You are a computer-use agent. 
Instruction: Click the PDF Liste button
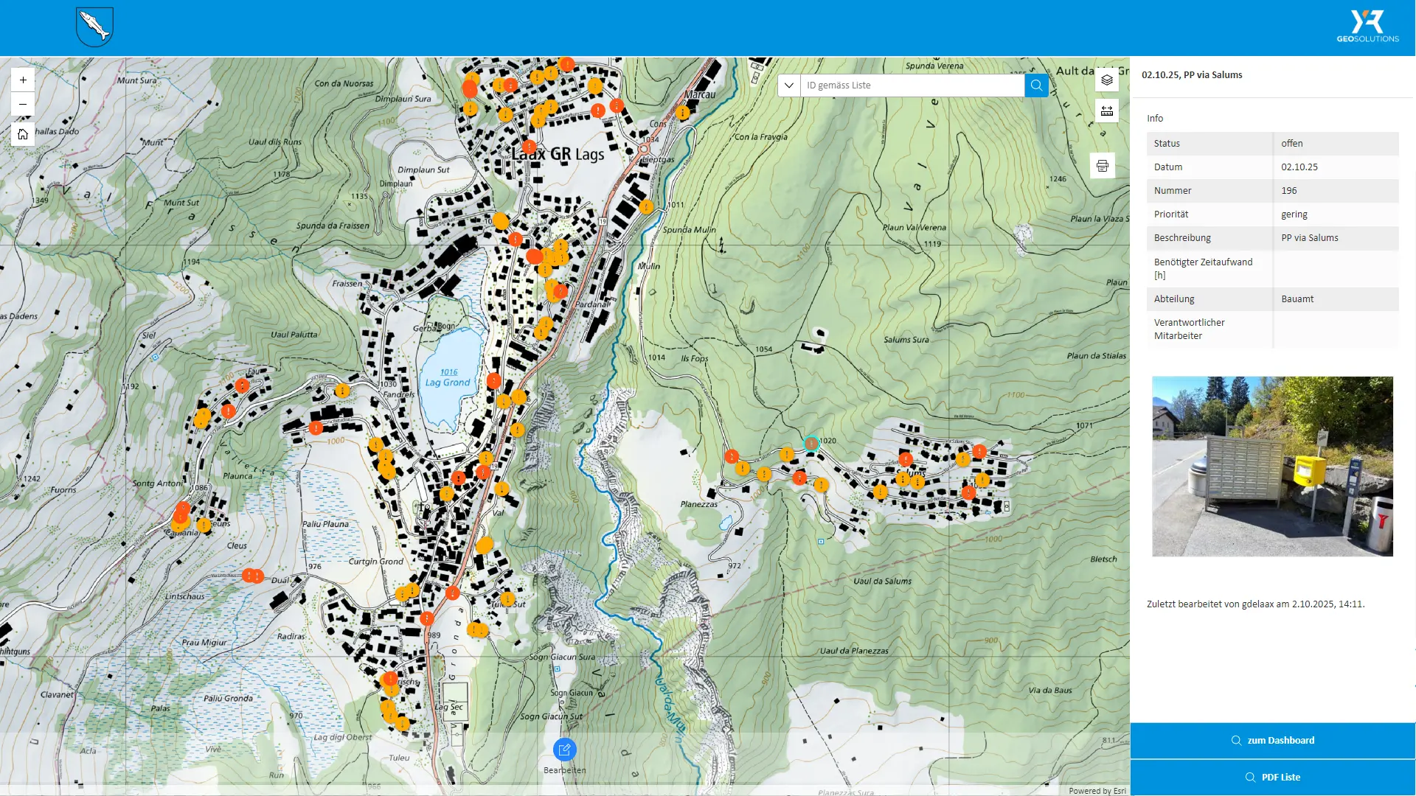(x=1272, y=778)
